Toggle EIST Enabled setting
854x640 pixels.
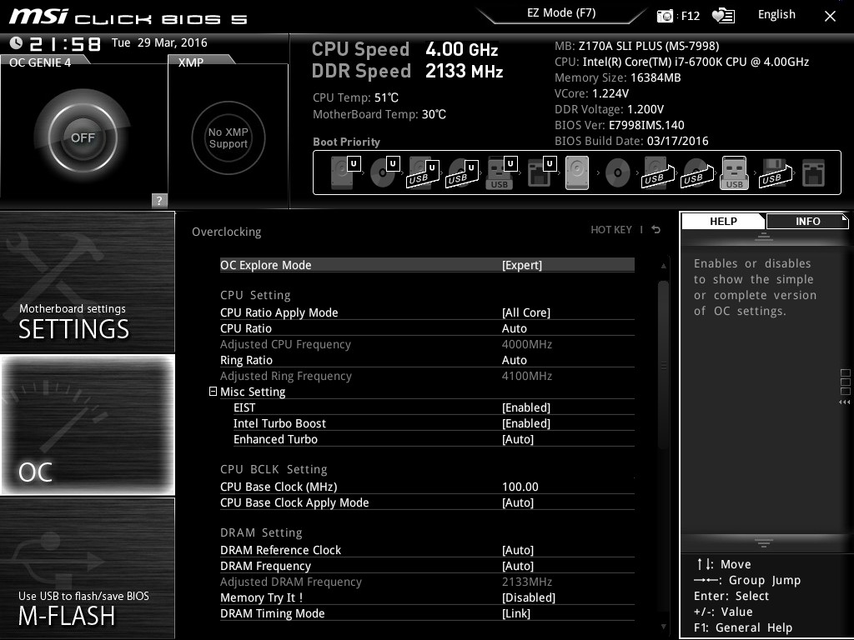(x=434, y=407)
